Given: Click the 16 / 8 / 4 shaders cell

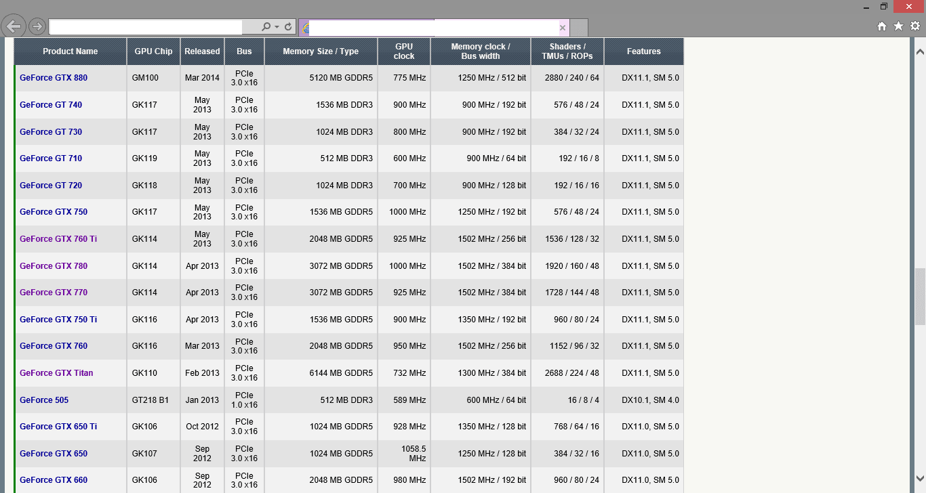Looking at the screenshot, I should pyautogui.click(x=567, y=400).
